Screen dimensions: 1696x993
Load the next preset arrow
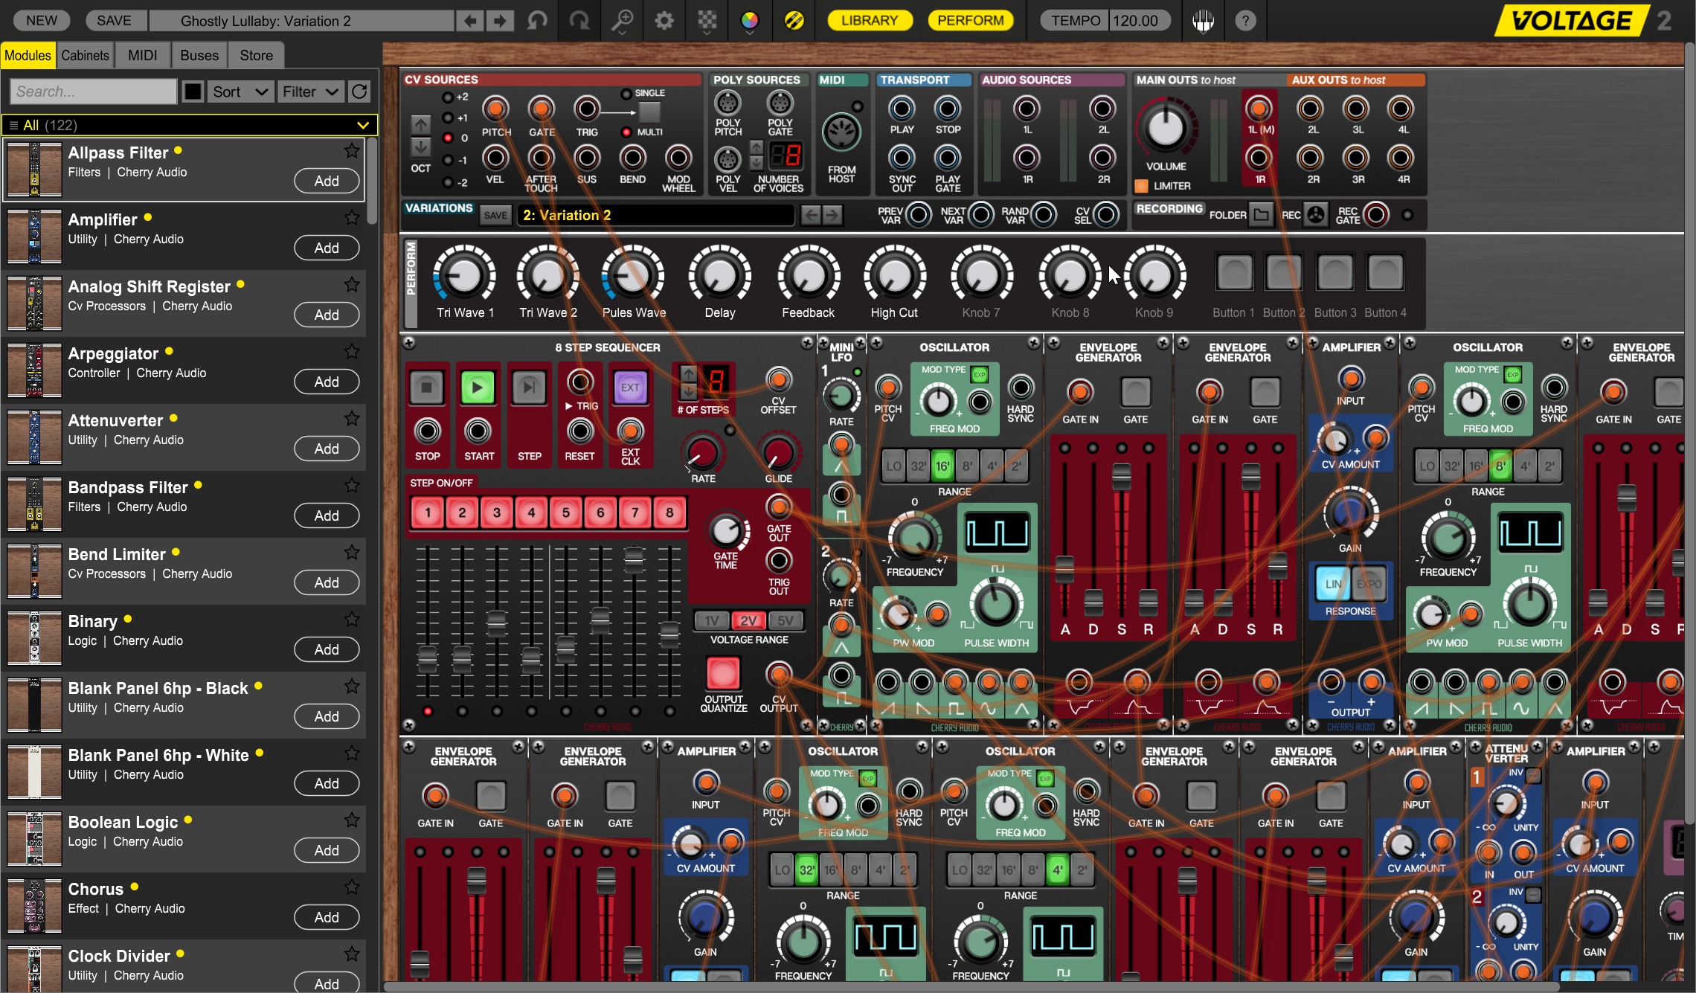pyautogui.click(x=500, y=21)
